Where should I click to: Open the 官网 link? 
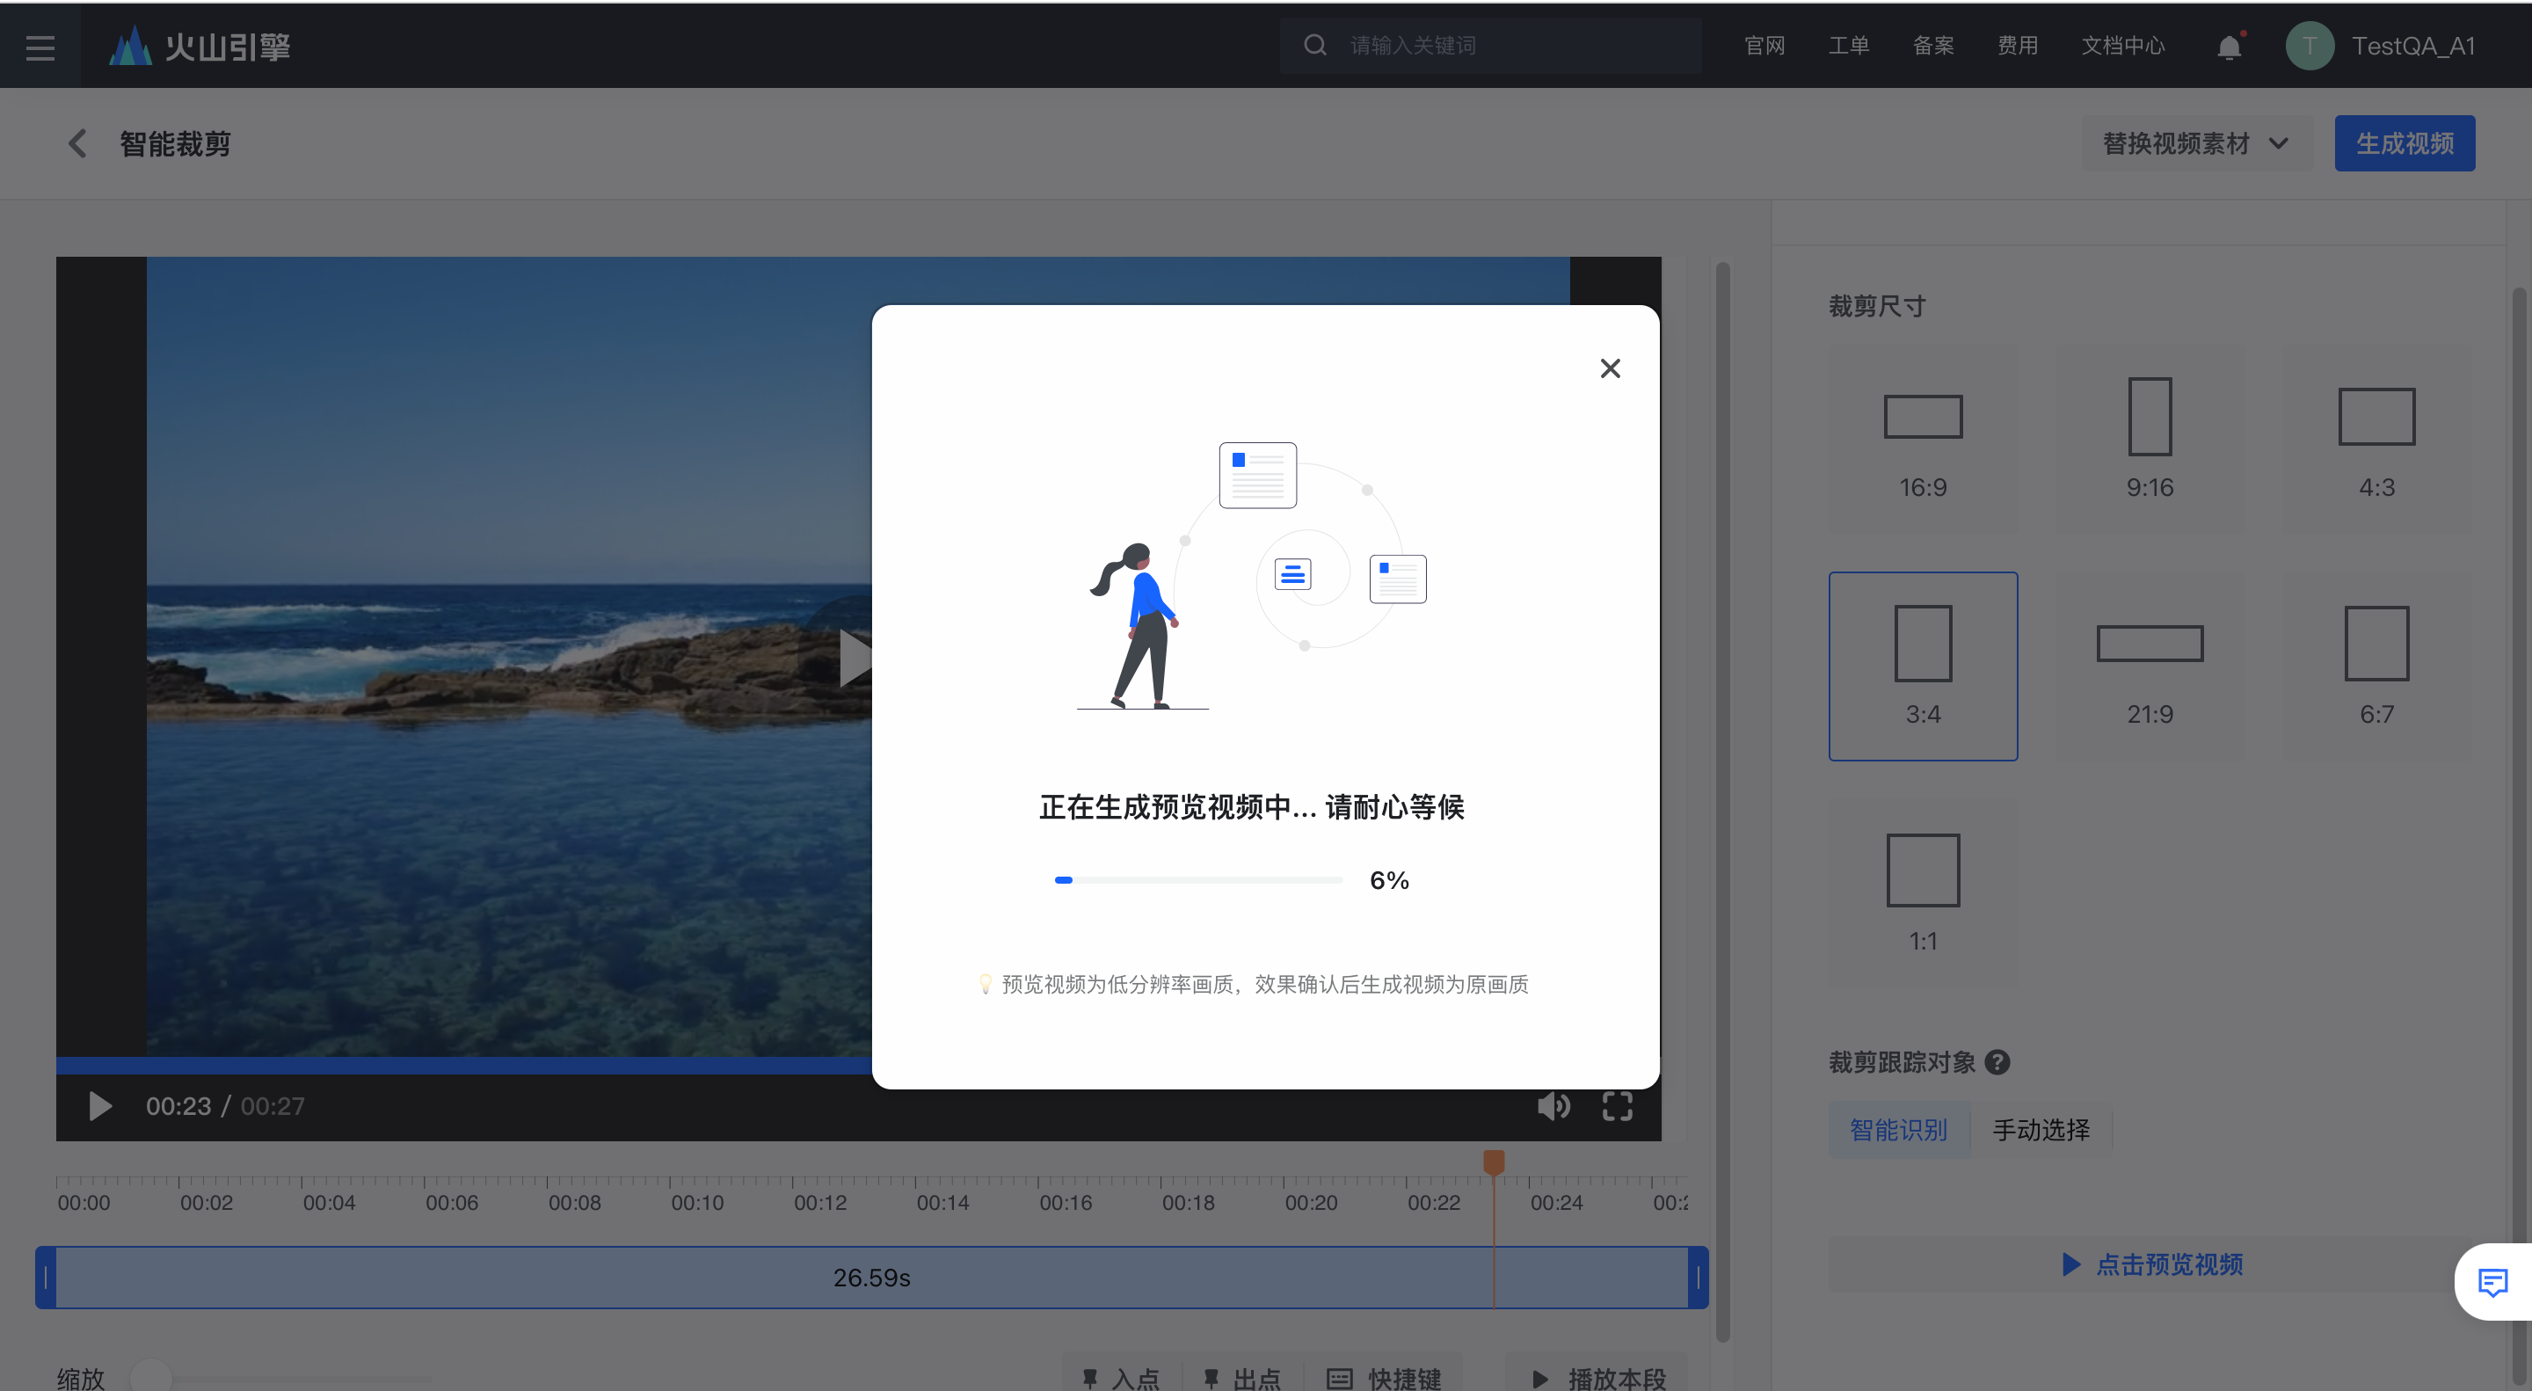coord(1764,45)
